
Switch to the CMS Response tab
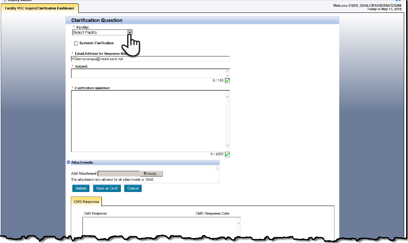coord(86,201)
